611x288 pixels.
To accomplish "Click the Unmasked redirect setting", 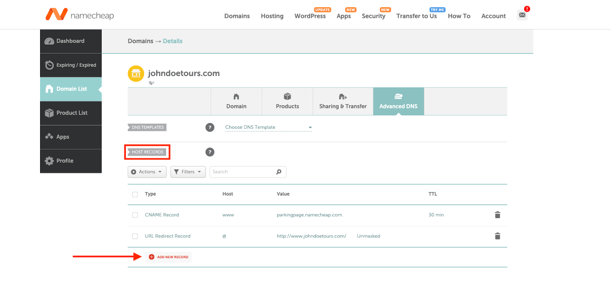I will pyautogui.click(x=369, y=236).
